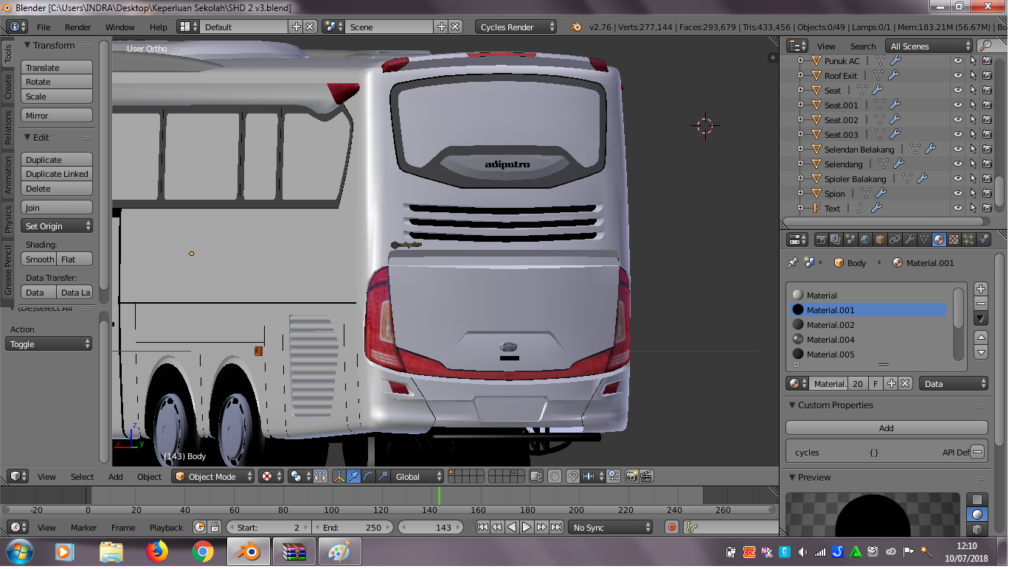1009x569 pixels.
Task: Click the render OpenGL camera icon in header
Action: (631, 476)
